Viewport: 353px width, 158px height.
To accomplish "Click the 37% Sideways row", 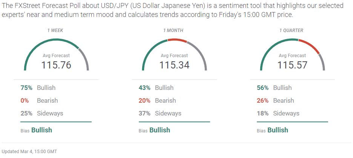I will 160,113.
